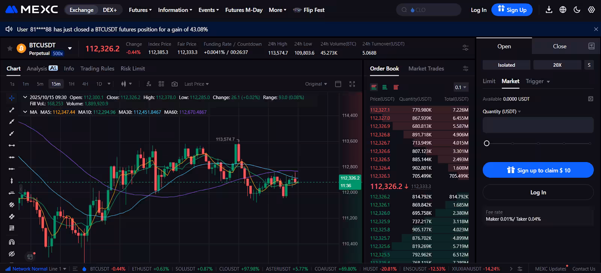The height and width of the screenshot is (273, 601).
Task: Open the indicators fx menu
Action: 149,84
